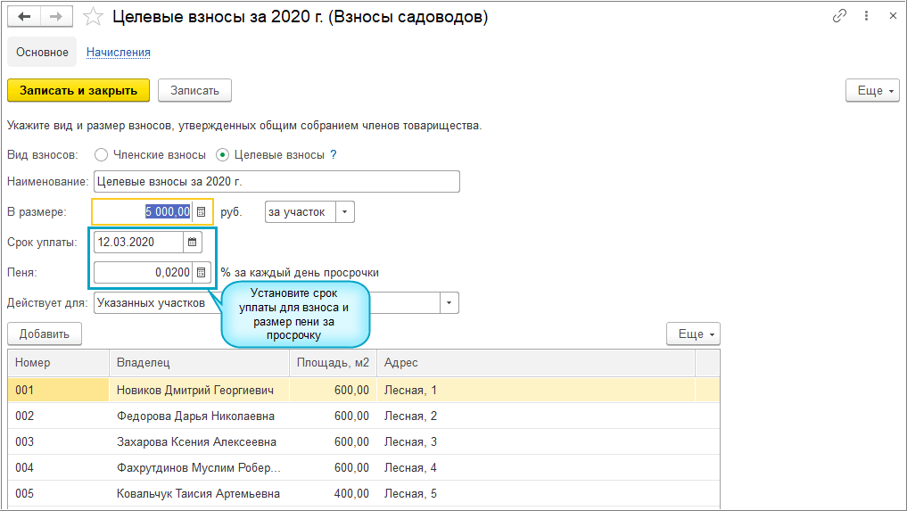The image size is (907, 511).
Task: Add document to favorites star
Action: tap(92, 17)
